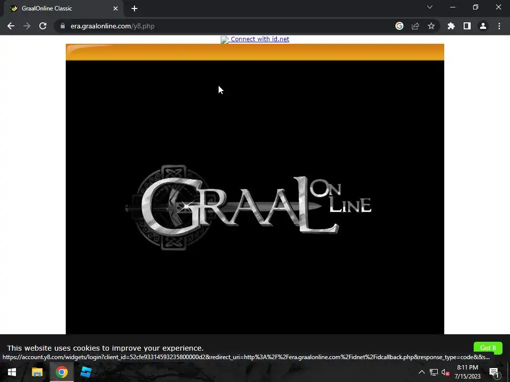Open the Windows Start menu

click(x=12, y=372)
